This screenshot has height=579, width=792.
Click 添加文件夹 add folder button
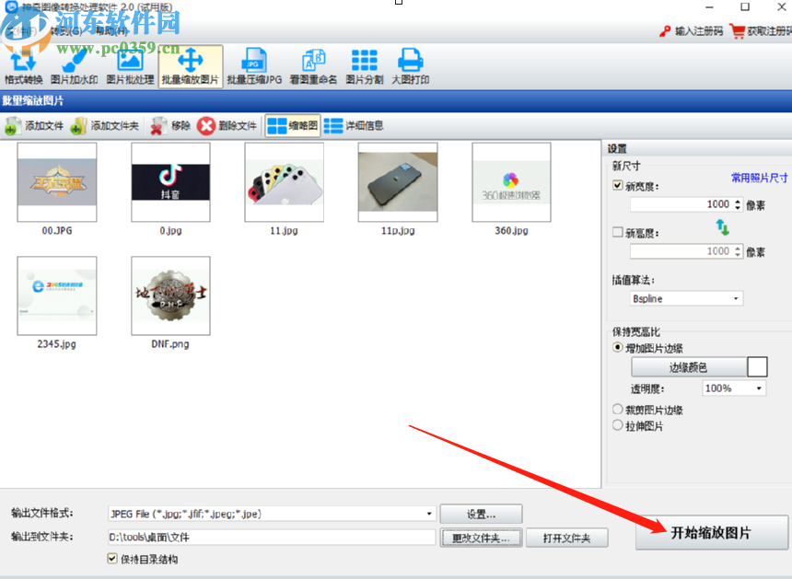point(105,126)
